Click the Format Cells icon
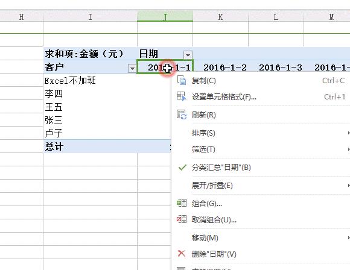 [x=182, y=96]
